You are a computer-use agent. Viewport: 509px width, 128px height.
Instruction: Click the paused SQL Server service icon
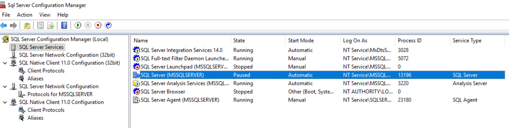(136, 75)
